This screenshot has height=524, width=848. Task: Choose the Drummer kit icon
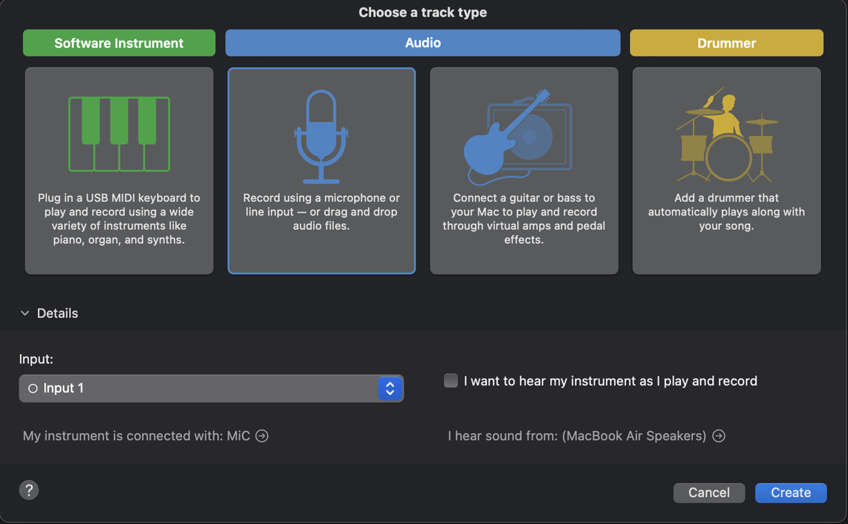pos(726,134)
